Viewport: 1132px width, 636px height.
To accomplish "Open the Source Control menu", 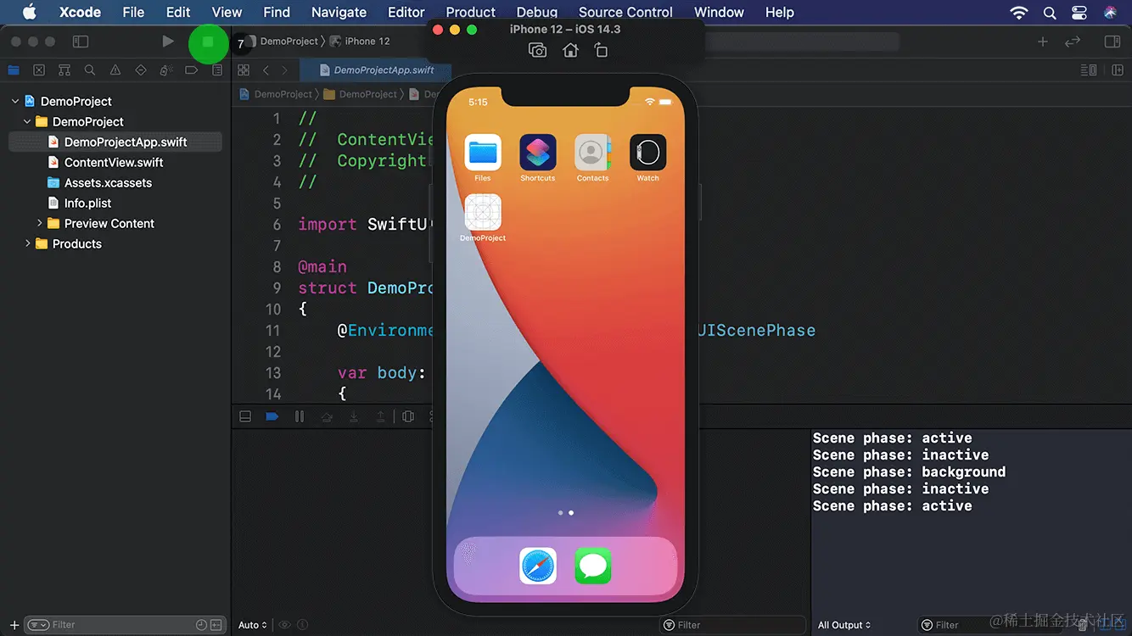I will tap(625, 12).
